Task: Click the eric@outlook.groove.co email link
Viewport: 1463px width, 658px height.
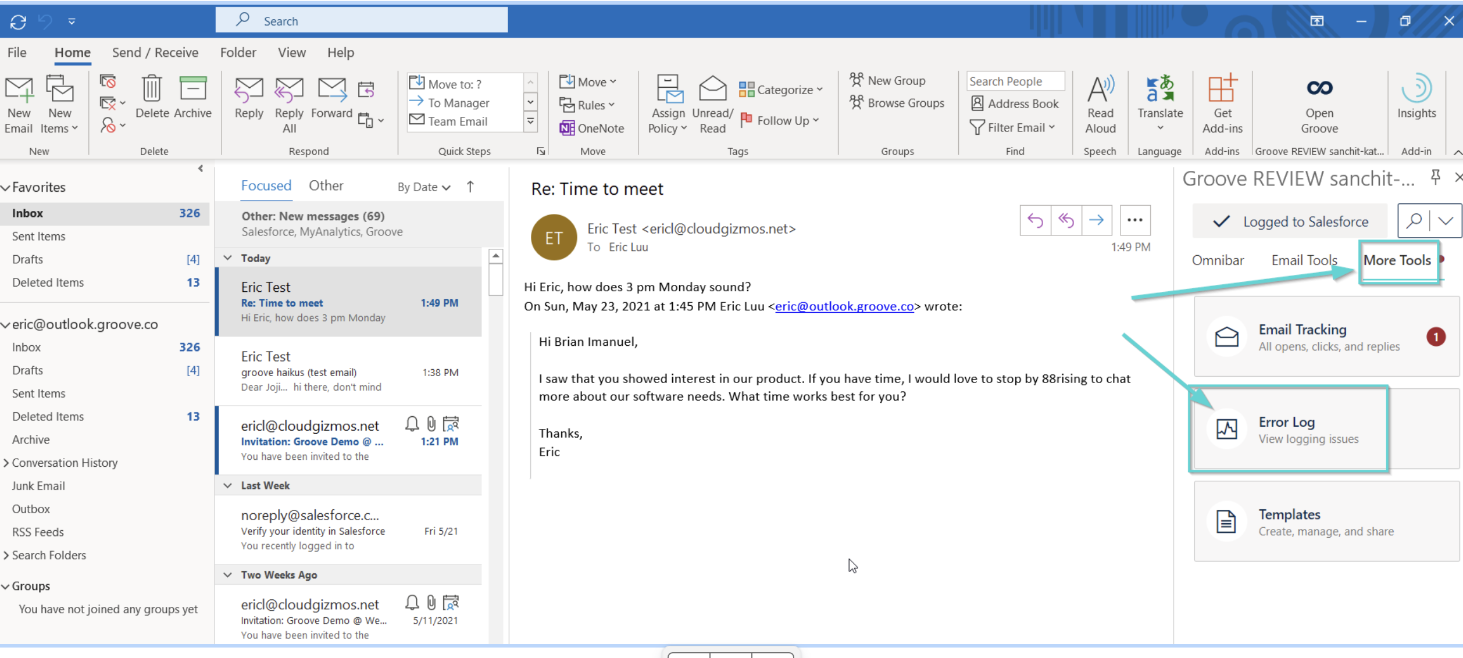Action: [844, 306]
